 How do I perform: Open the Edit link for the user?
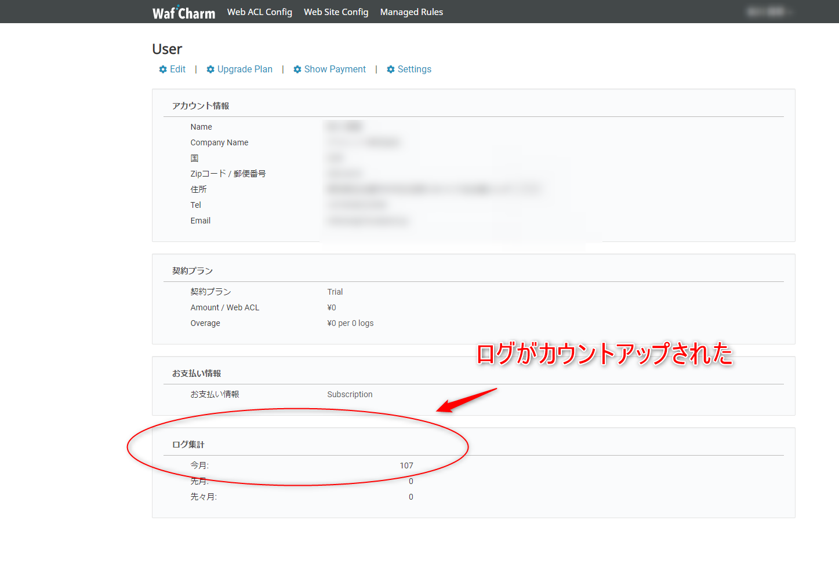coord(177,69)
